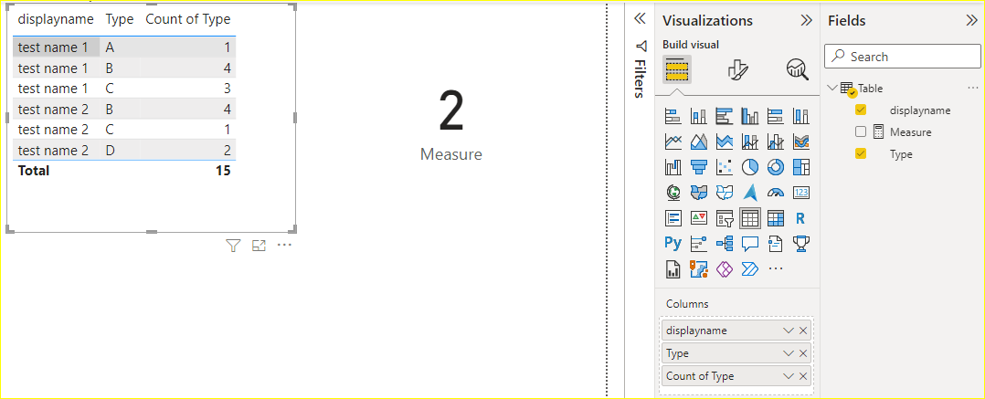Select the Python visual
Viewport: 985px width, 399px height.
click(x=673, y=244)
